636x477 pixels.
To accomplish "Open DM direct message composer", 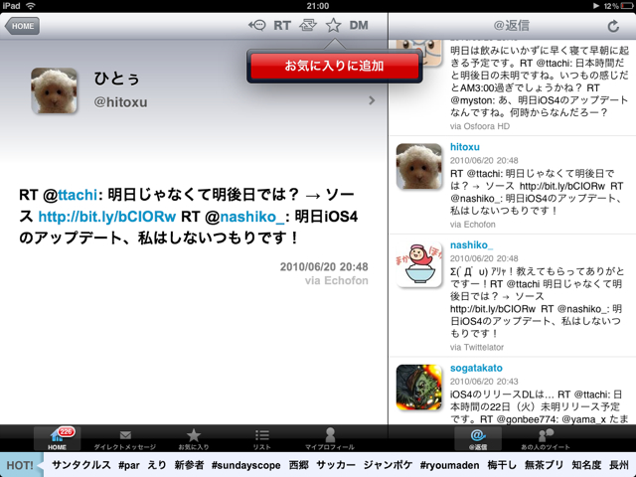I will [x=361, y=25].
